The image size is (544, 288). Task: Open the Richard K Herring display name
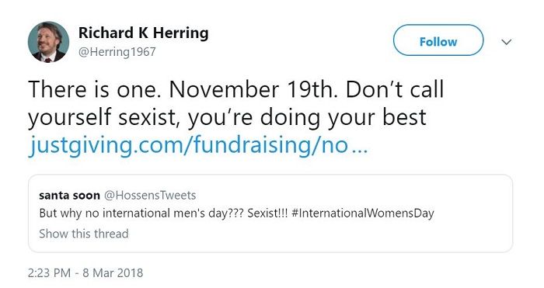pos(143,33)
